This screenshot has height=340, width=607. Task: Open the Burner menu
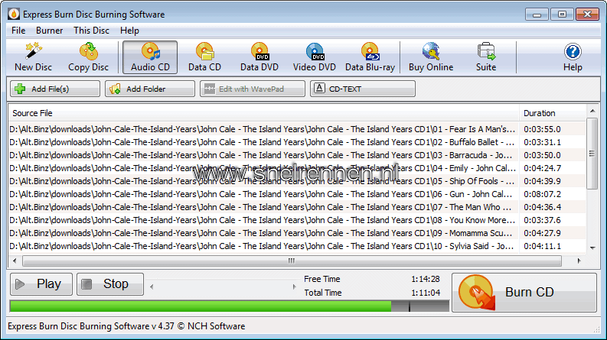pyautogui.click(x=49, y=31)
